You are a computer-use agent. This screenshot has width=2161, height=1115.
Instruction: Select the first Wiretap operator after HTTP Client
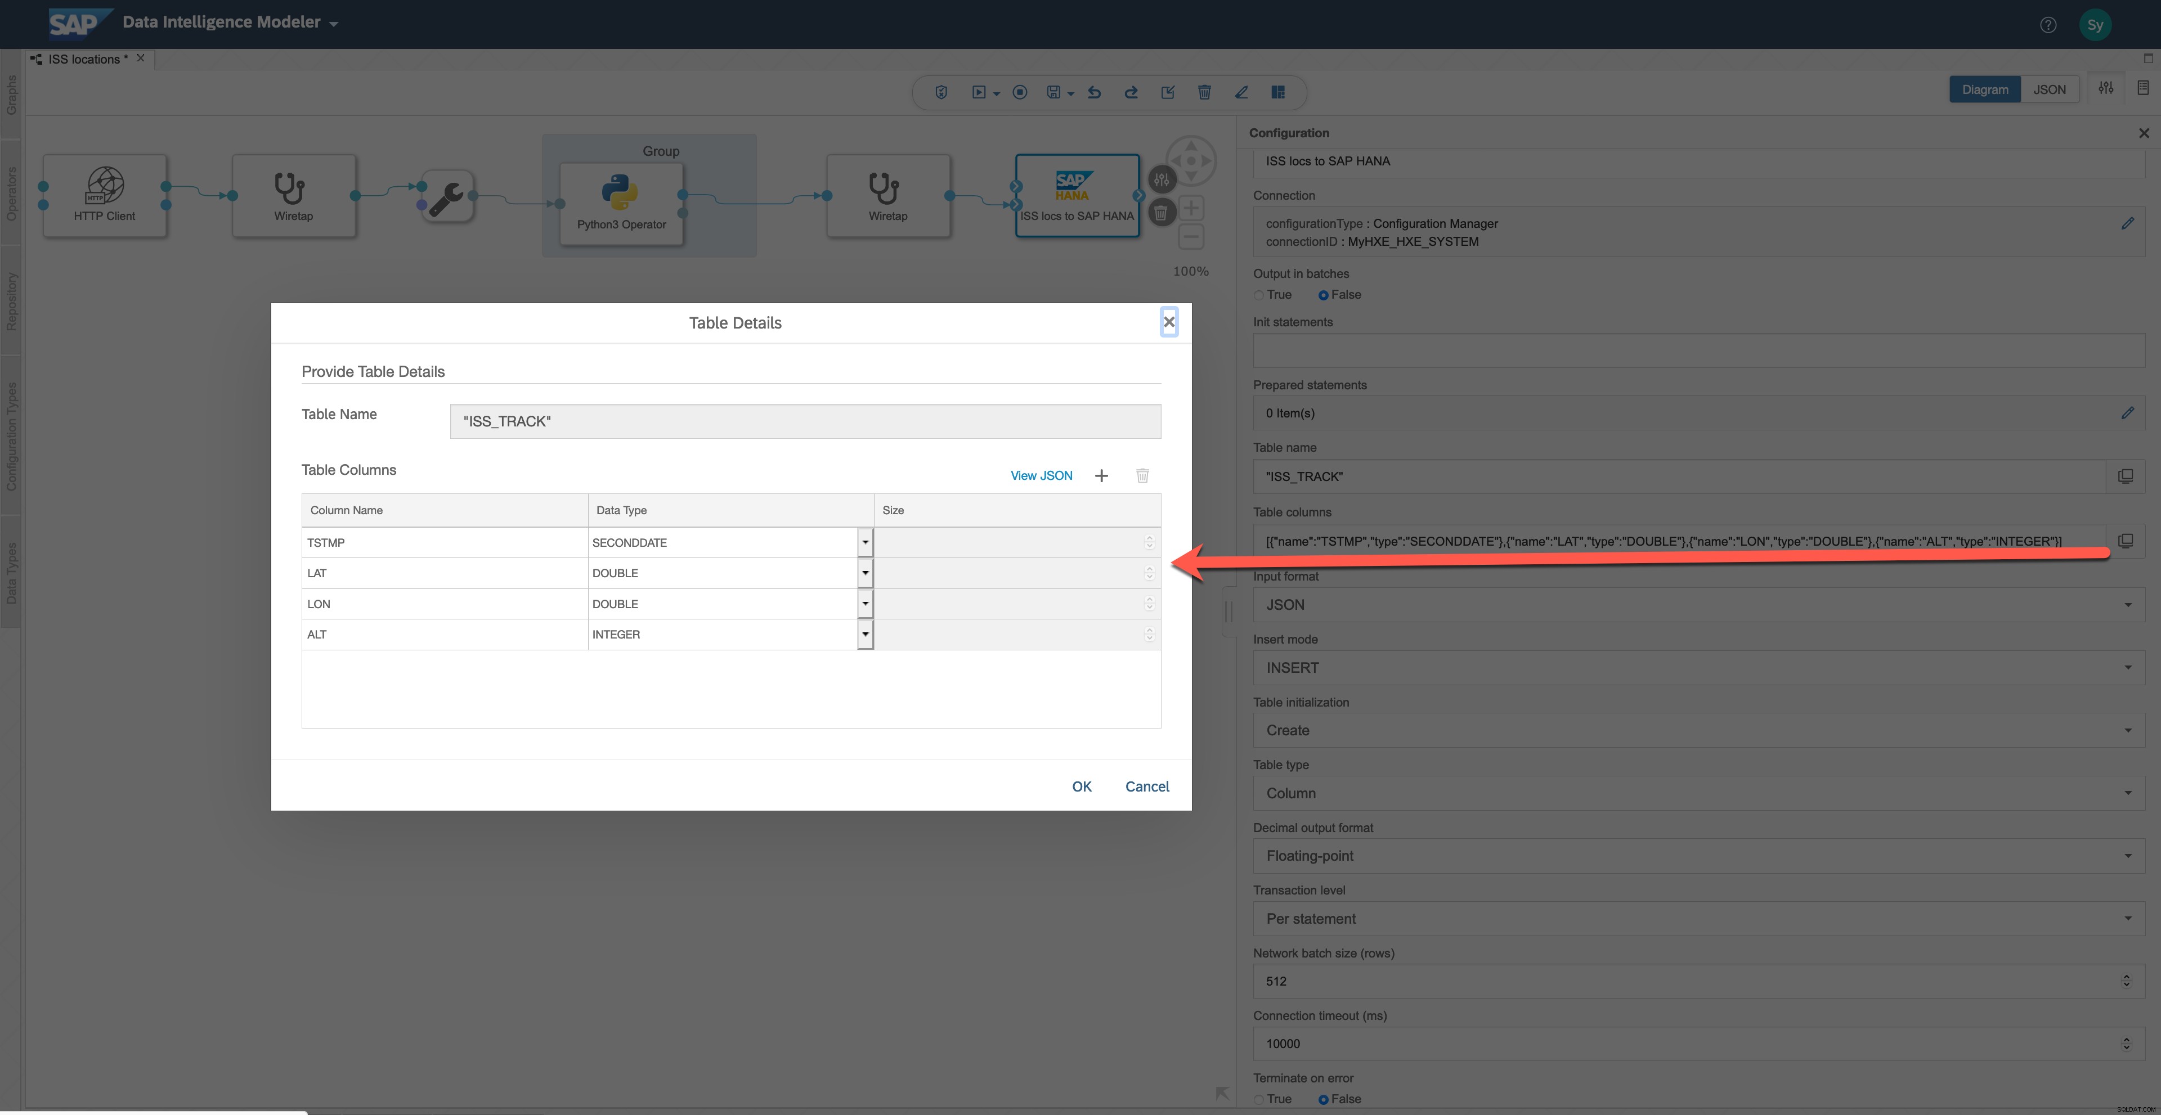pos(294,195)
